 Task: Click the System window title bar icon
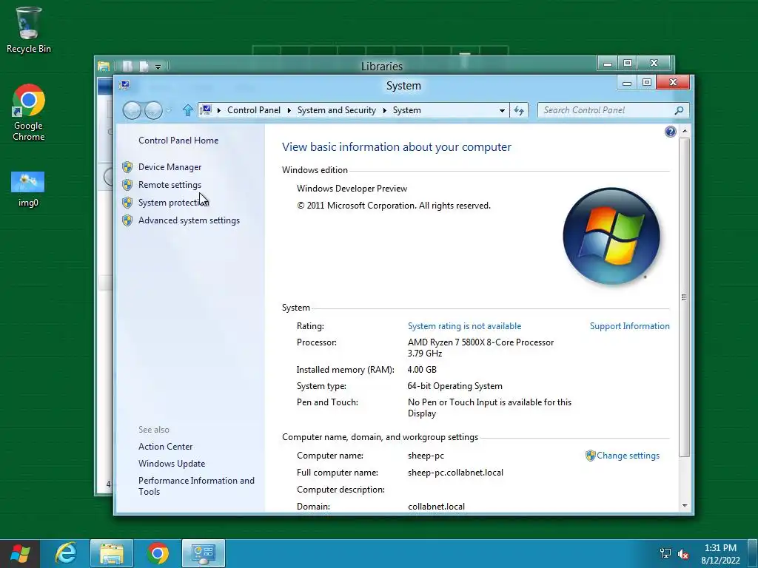pyautogui.click(x=124, y=85)
